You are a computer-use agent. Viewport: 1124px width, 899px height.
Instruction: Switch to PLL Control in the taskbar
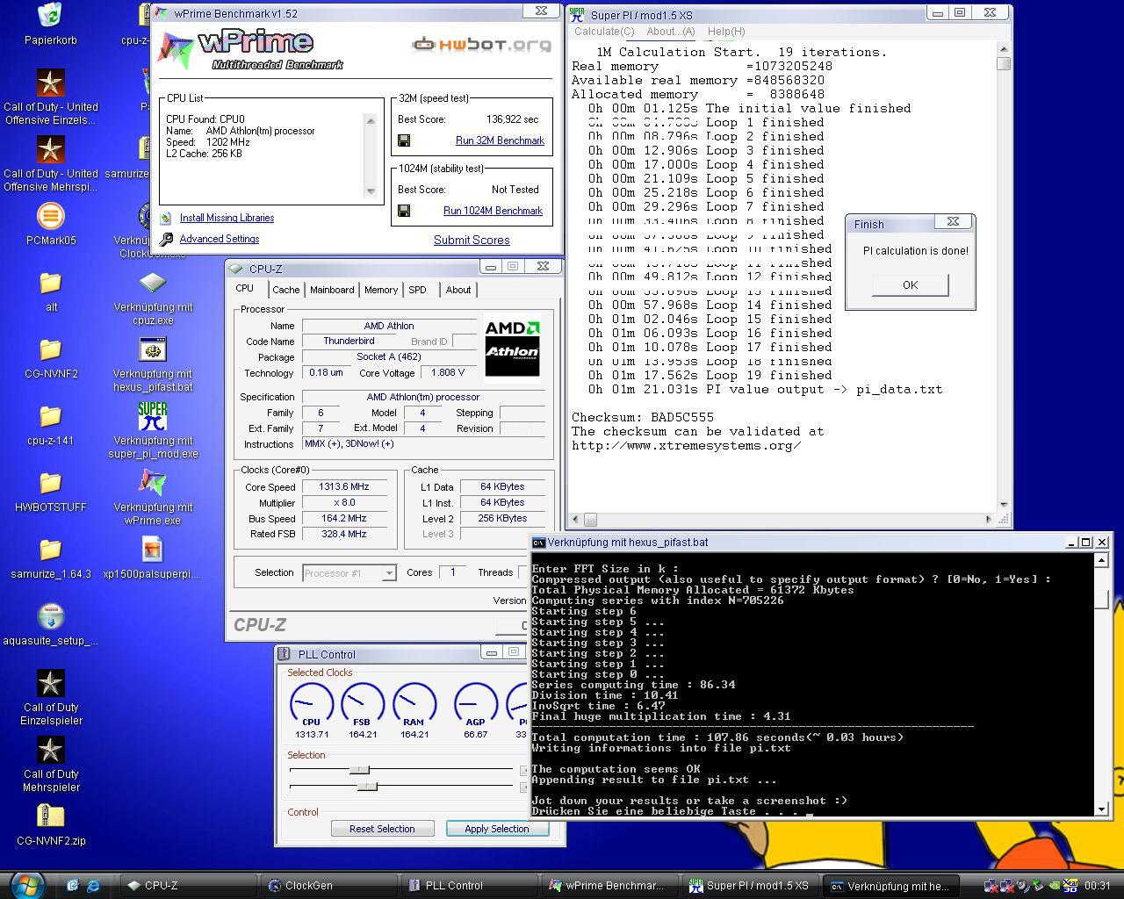click(x=471, y=886)
